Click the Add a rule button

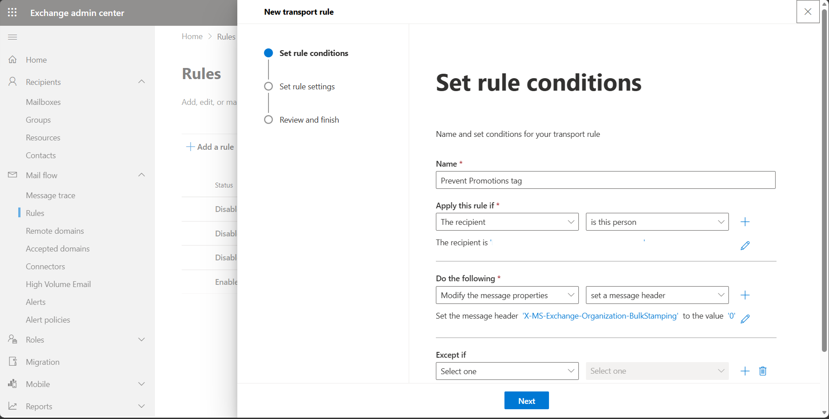[210, 147]
